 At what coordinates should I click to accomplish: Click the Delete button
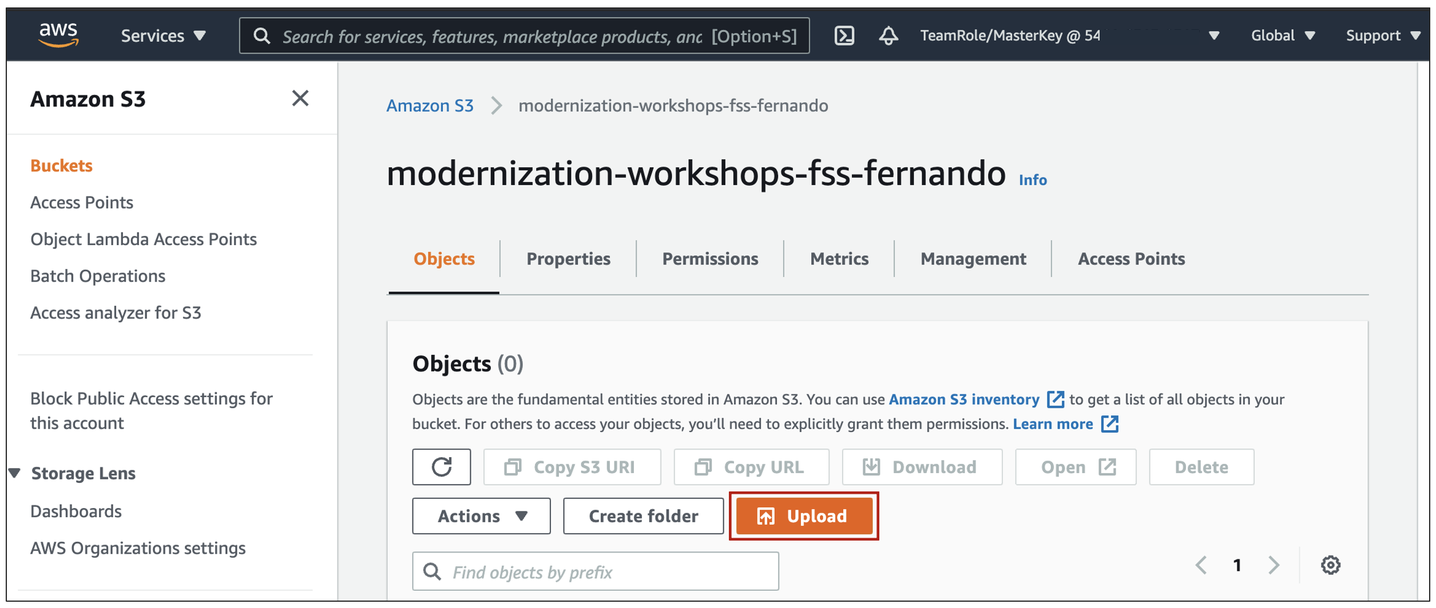point(1201,467)
